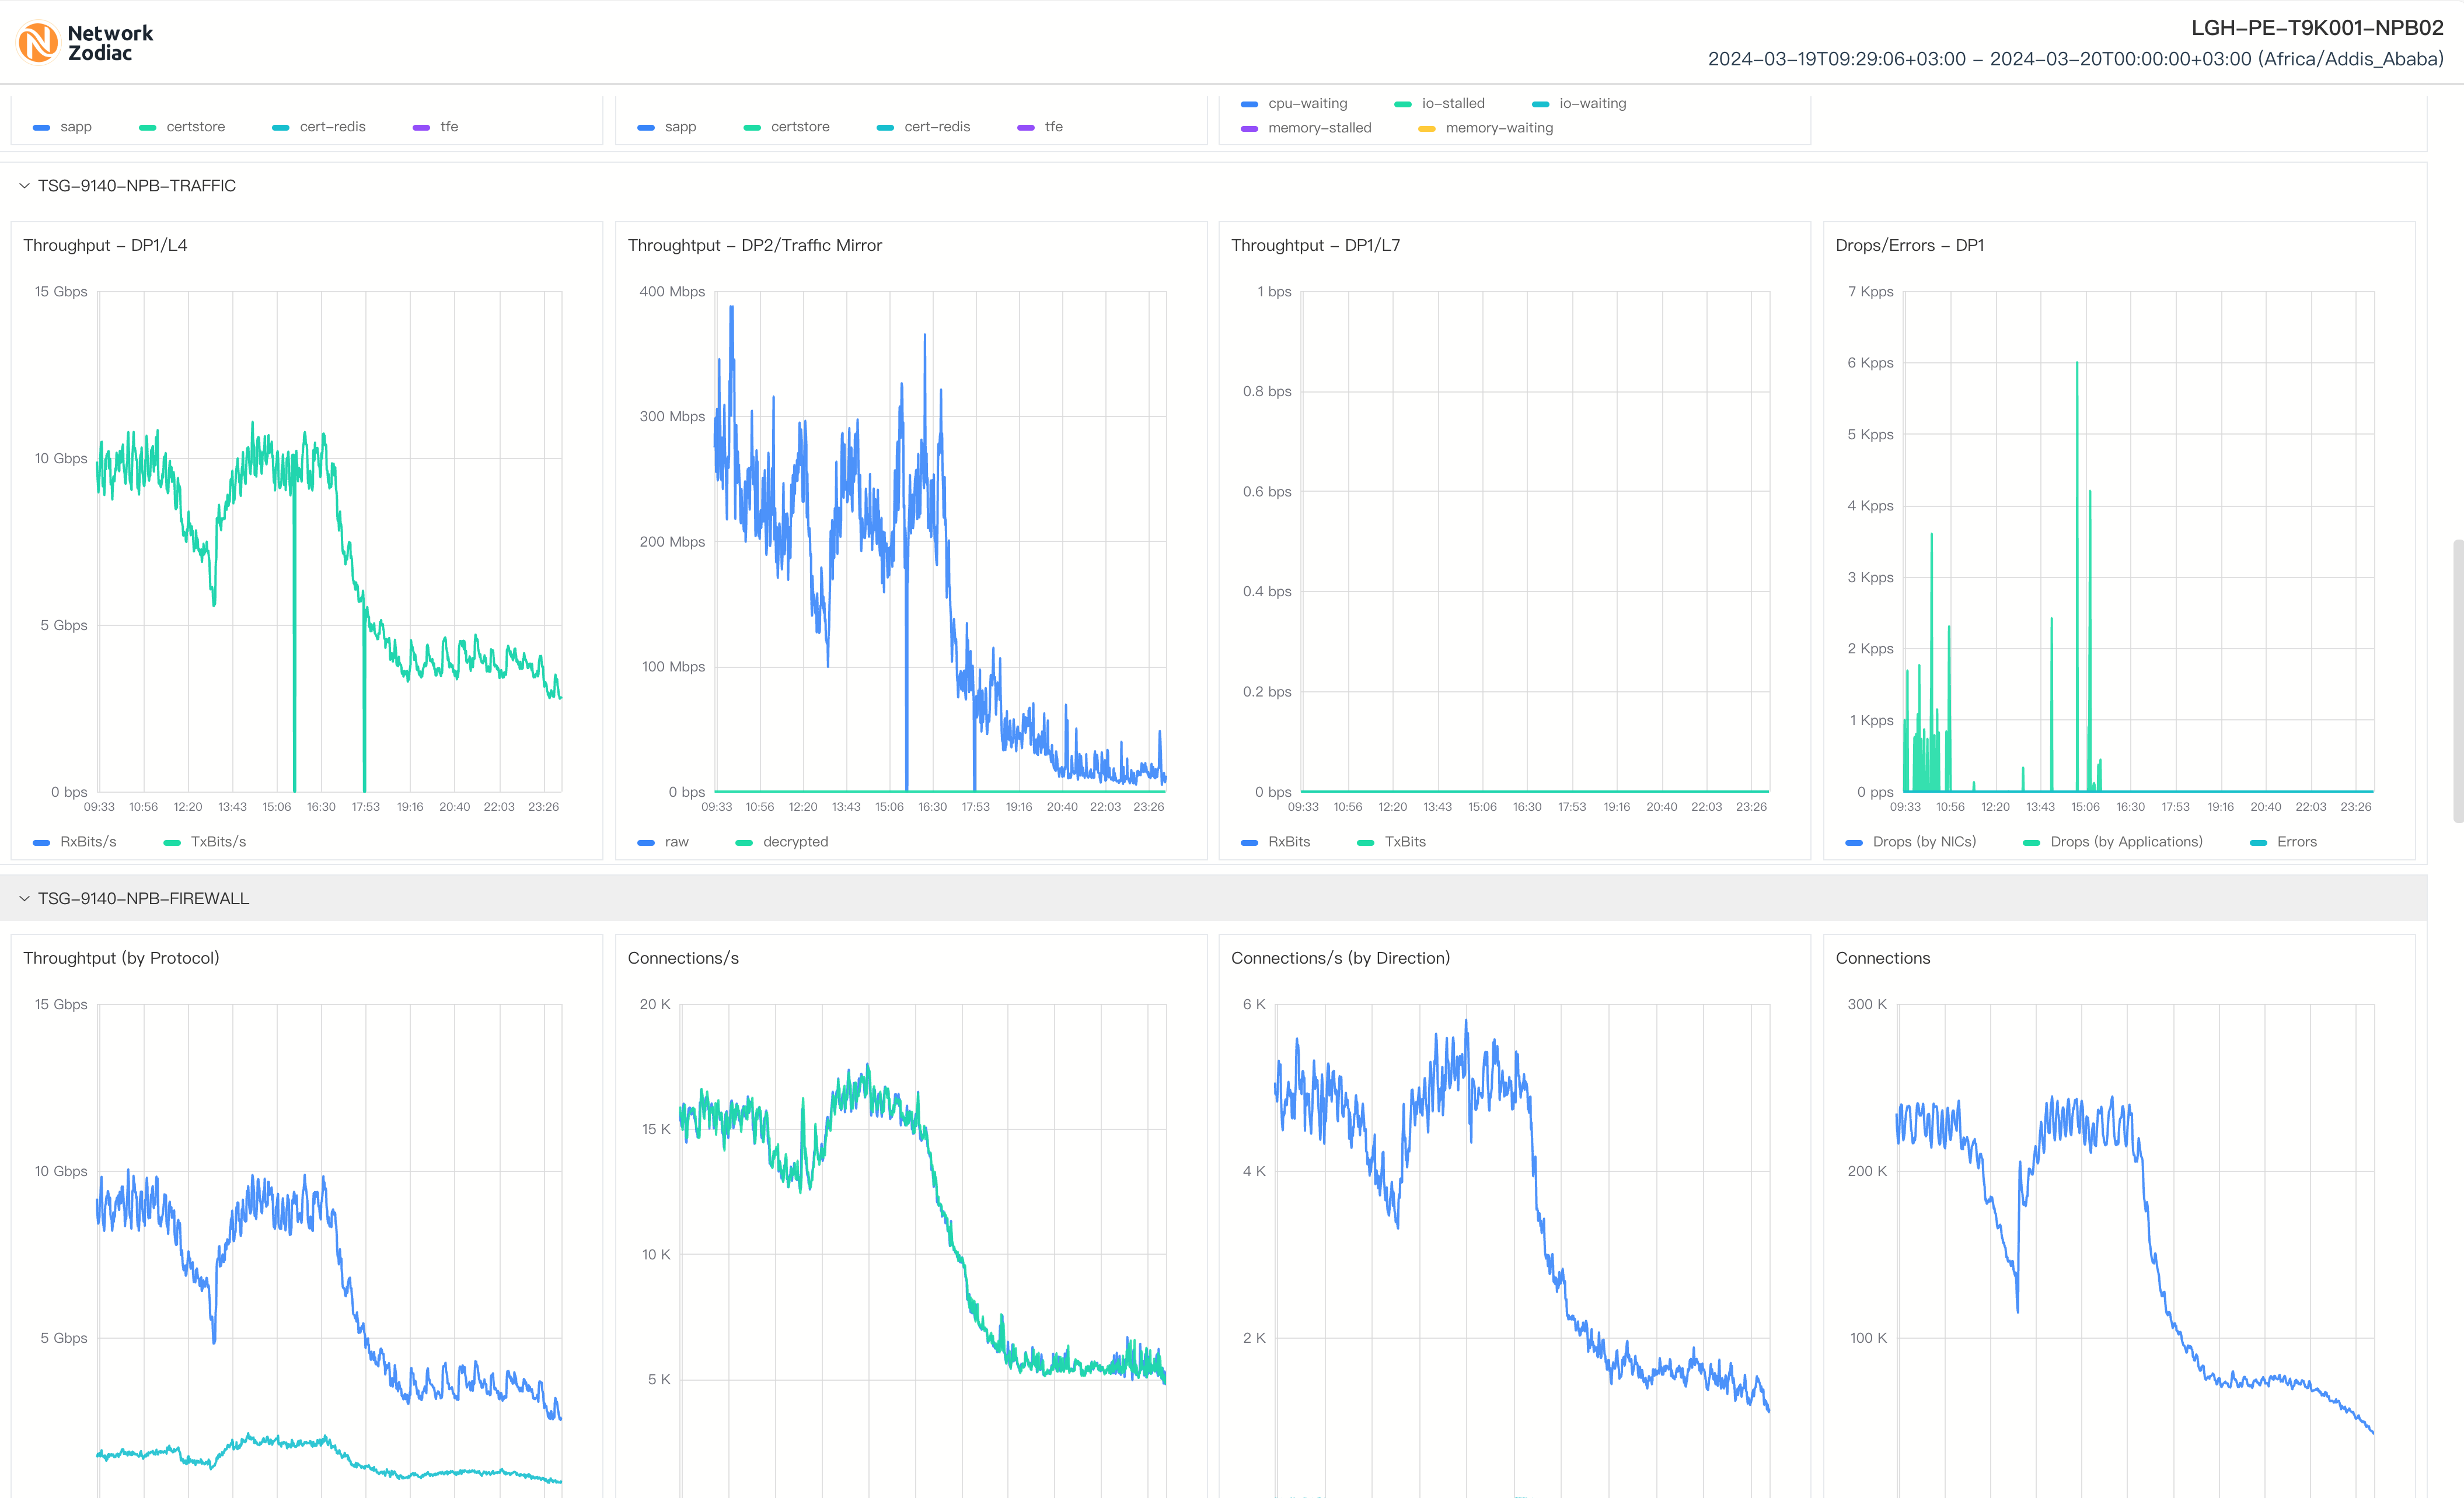Collapse the TSG-9140-NPB-FIREWALL section chevron
The image size is (2464, 1498).
point(24,898)
